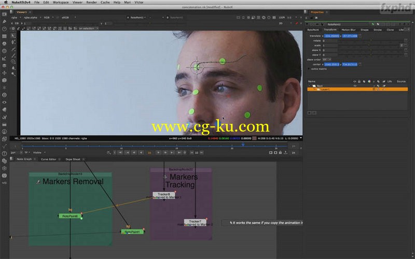
Task: Click the viewer pause icon
Action: pyautogui.click(x=274, y=18)
